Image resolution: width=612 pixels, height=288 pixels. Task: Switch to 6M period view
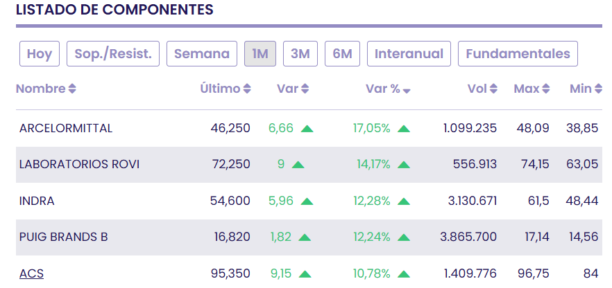point(342,54)
